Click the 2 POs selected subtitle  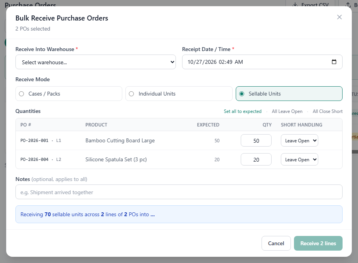33,29
